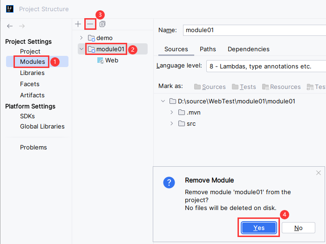This screenshot has width=326, height=244.
Task: Mark folder as Sources
Action: click(210, 87)
